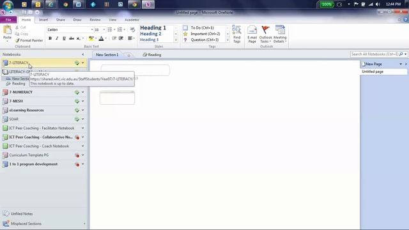Open the Calibri font name dropdown
409x230 pixels.
click(92, 30)
